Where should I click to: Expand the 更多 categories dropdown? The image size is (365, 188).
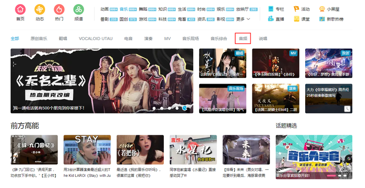click(x=243, y=19)
